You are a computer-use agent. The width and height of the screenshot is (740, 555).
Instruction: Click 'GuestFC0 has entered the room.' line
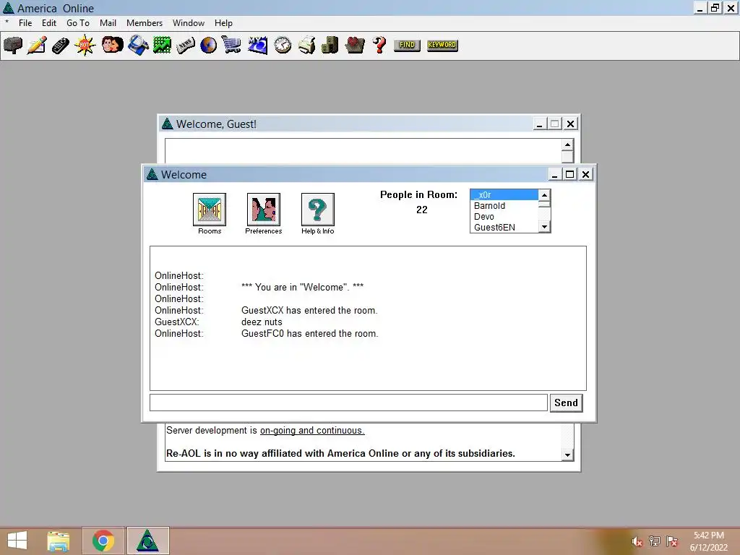tap(309, 334)
